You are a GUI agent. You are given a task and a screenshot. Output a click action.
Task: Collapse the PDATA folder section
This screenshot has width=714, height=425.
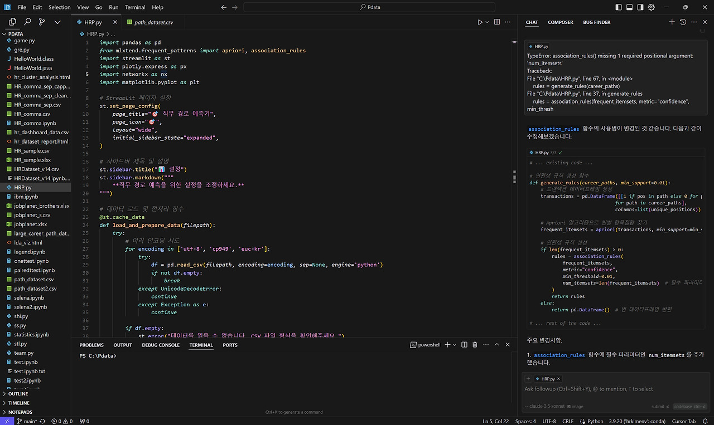click(x=35, y=34)
